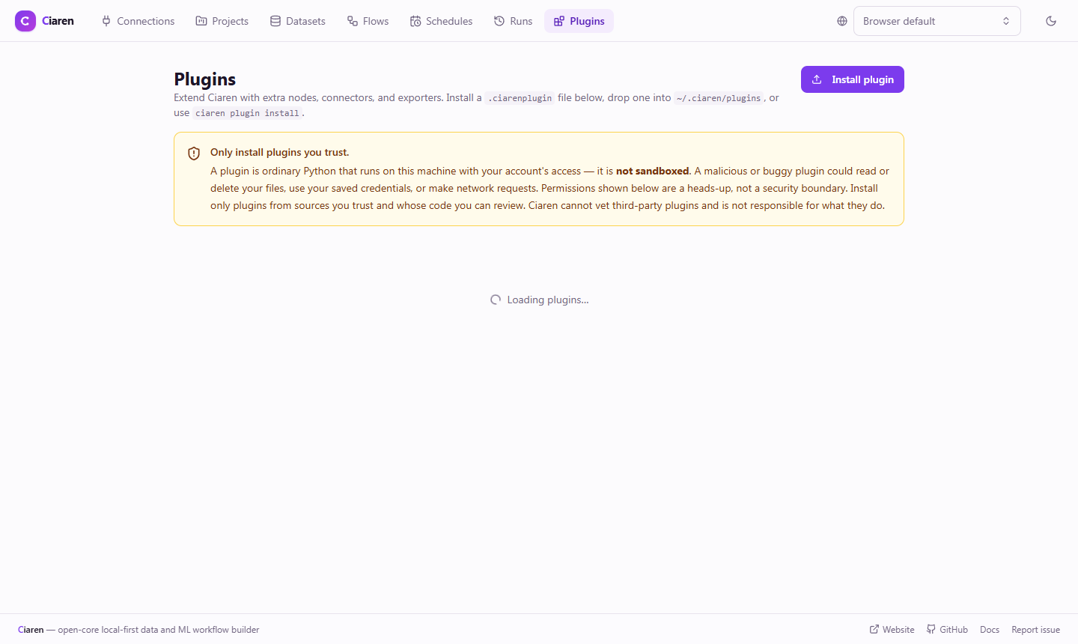
Task: Click the "not sandboxed" bold text
Action: (x=652, y=171)
